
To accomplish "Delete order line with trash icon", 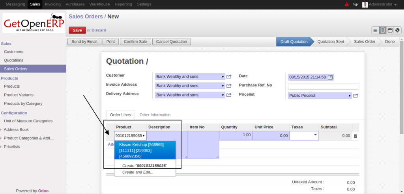I will (355, 136).
